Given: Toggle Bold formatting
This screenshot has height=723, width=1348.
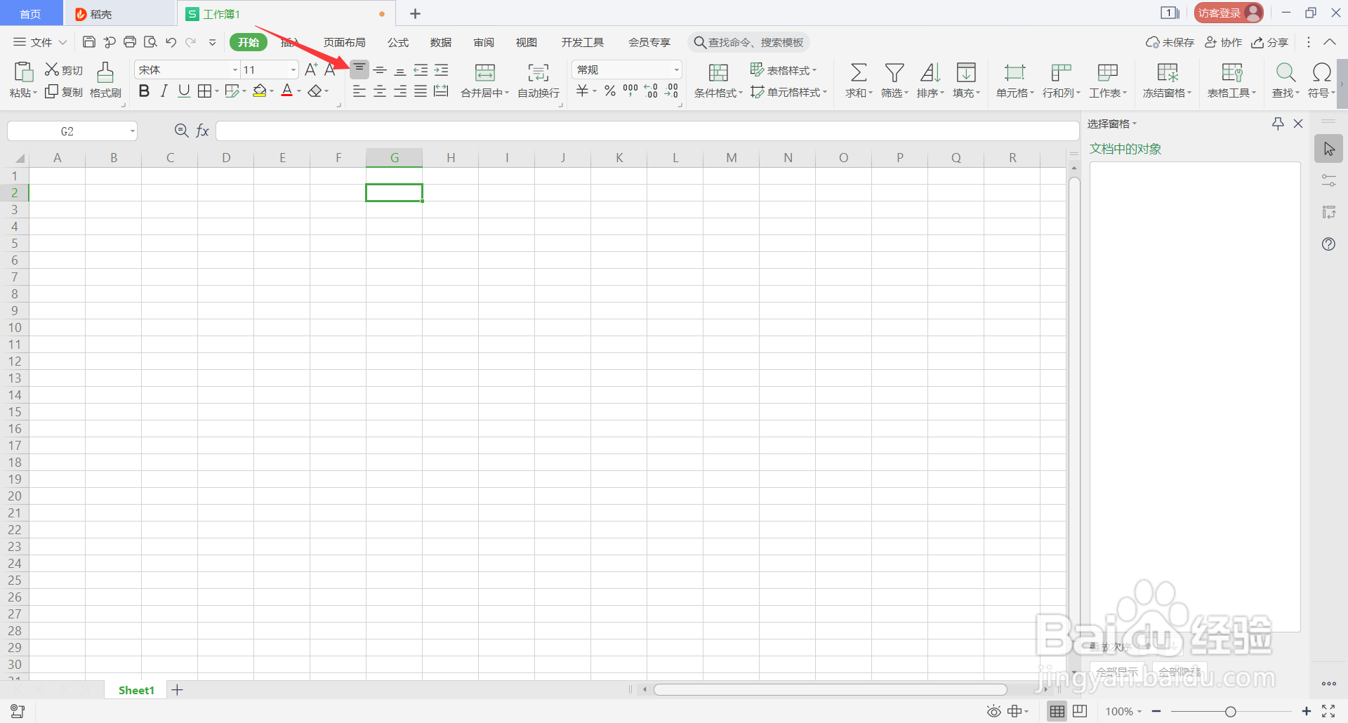Looking at the screenshot, I should point(144,91).
